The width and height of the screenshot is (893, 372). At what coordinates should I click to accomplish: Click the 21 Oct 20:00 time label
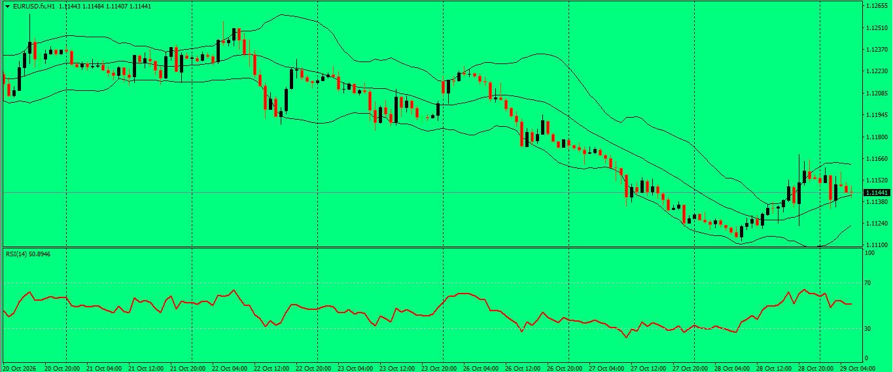pyautogui.click(x=187, y=369)
